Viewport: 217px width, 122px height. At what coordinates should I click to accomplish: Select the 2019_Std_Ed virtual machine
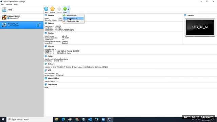click(22, 25)
